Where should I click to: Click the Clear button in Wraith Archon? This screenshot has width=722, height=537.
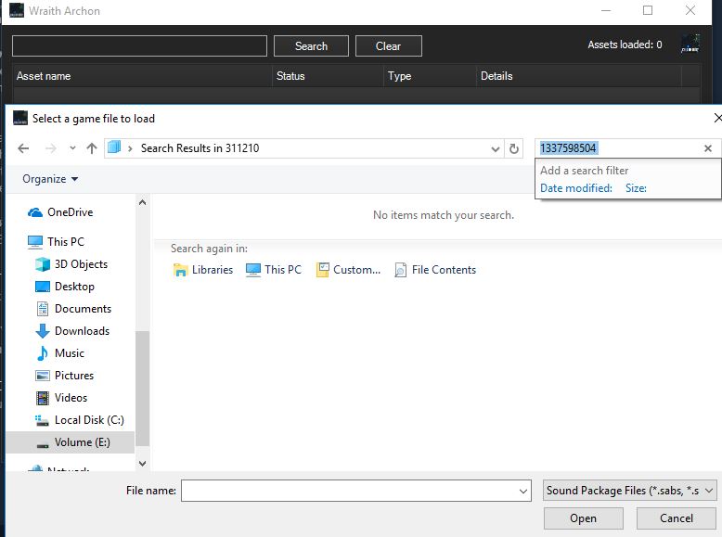(388, 46)
